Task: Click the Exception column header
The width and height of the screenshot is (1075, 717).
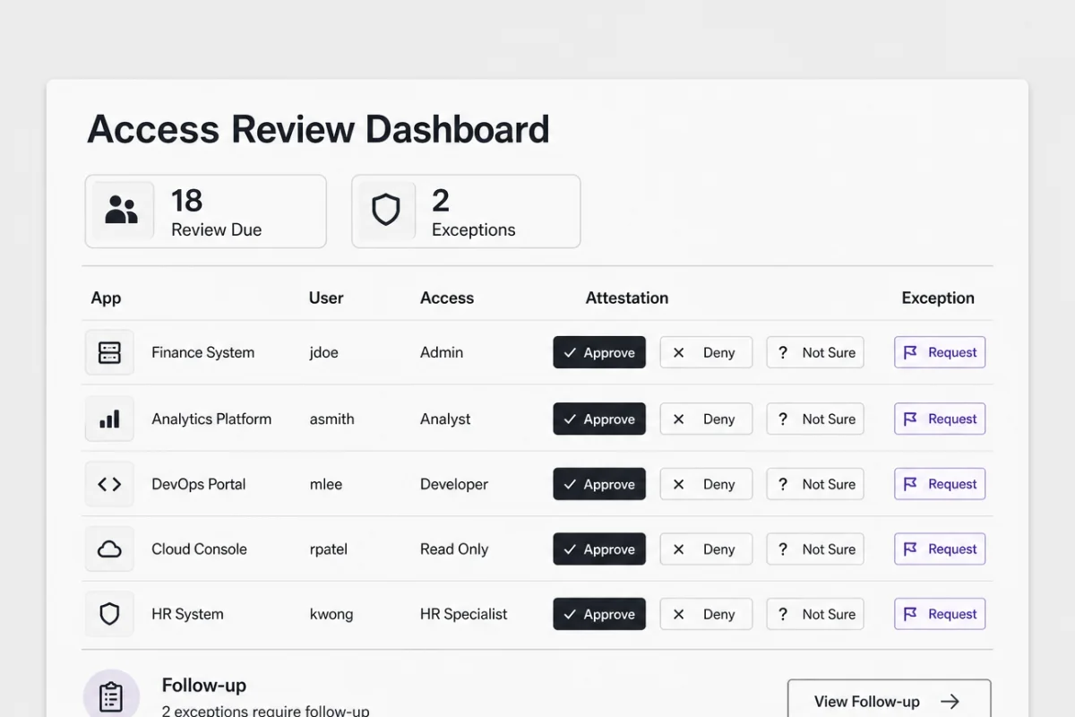Action: pyautogui.click(x=938, y=298)
